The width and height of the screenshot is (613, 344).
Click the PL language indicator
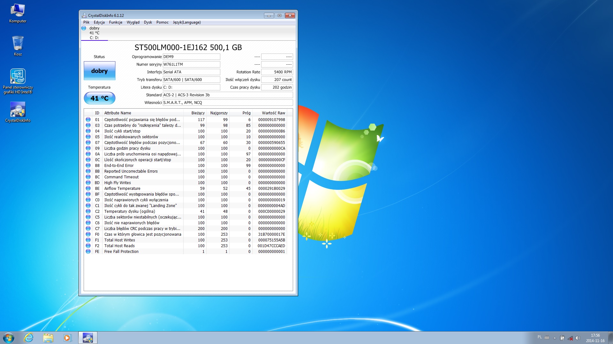[x=540, y=337]
